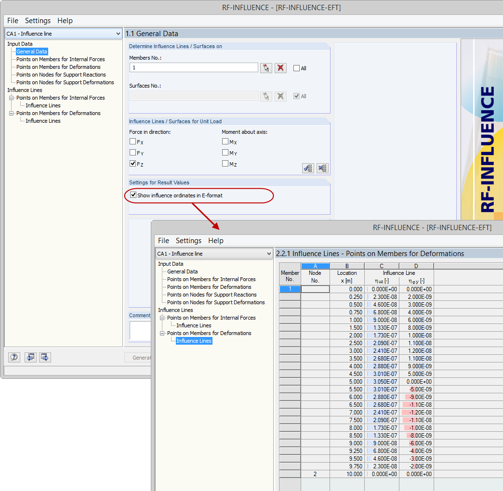Click location cell 0.250
The image size is (503, 491).
pos(347,297)
